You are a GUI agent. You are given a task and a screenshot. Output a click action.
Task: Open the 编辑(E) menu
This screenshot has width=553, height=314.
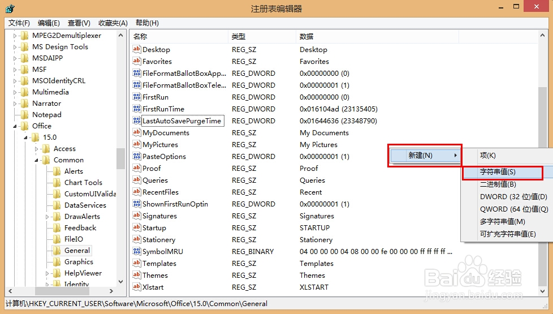pyautogui.click(x=49, y=23)
